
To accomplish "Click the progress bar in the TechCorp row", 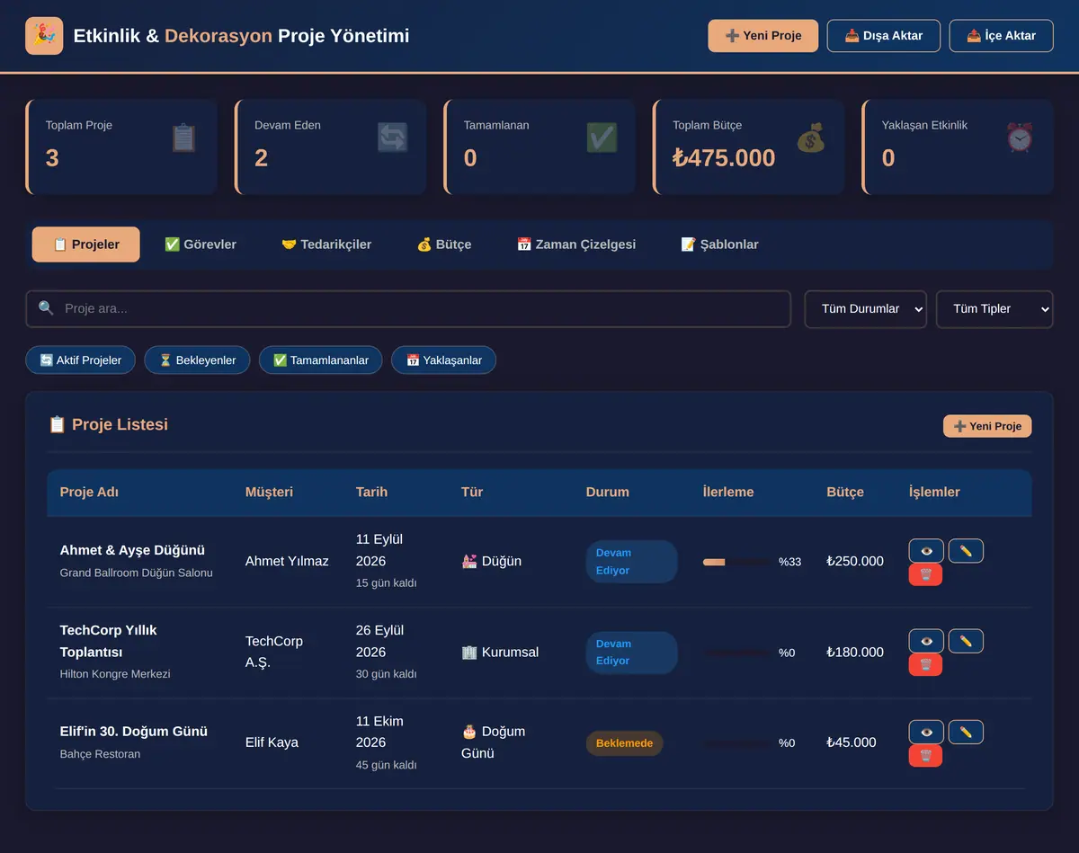I will point(736,653).
